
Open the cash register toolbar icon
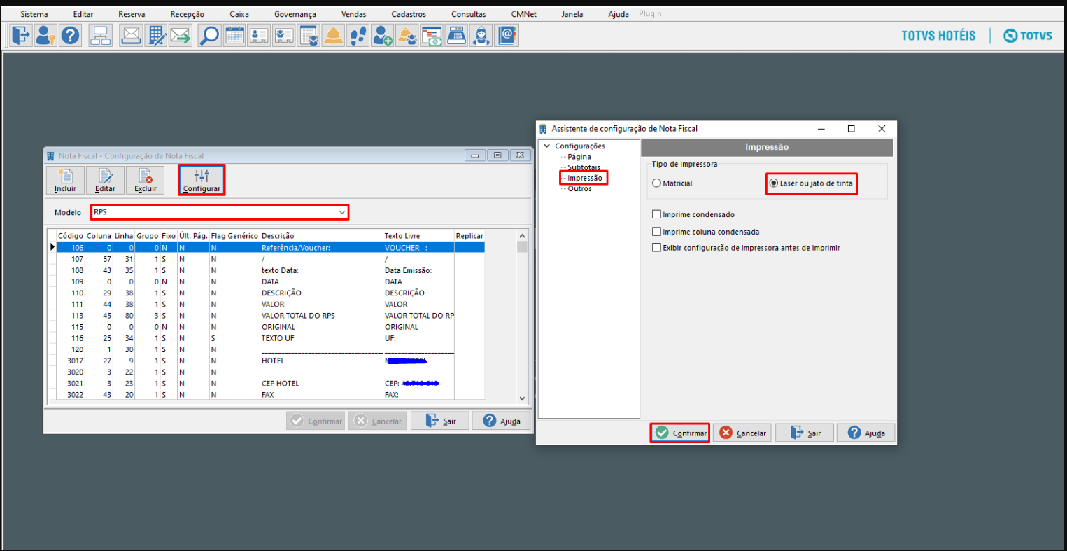(x=457, y=35)
